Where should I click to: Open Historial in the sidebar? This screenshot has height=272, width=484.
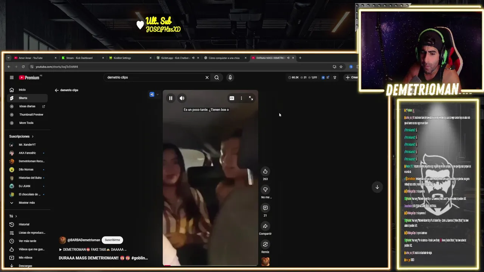click(x=27, y=224)
